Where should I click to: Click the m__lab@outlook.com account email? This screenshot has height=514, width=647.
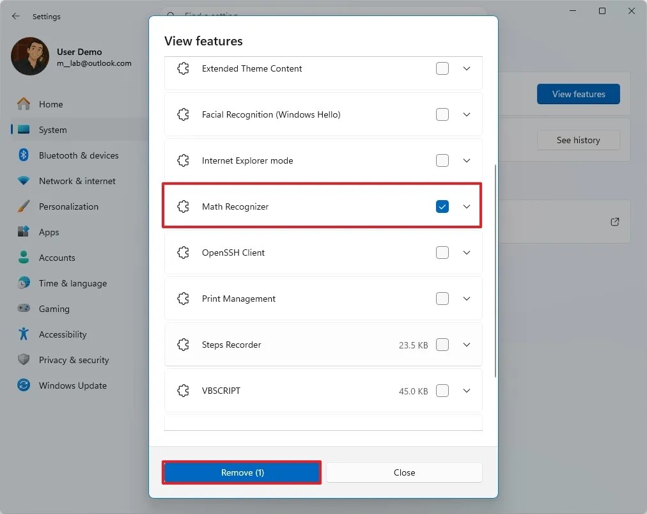pos(94,63)
